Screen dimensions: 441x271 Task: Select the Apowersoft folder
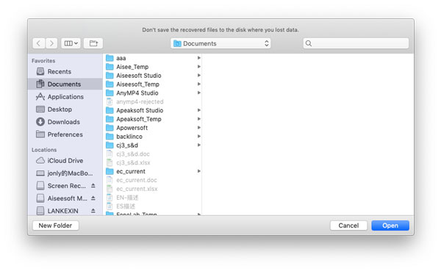click(x=152, y=128)
